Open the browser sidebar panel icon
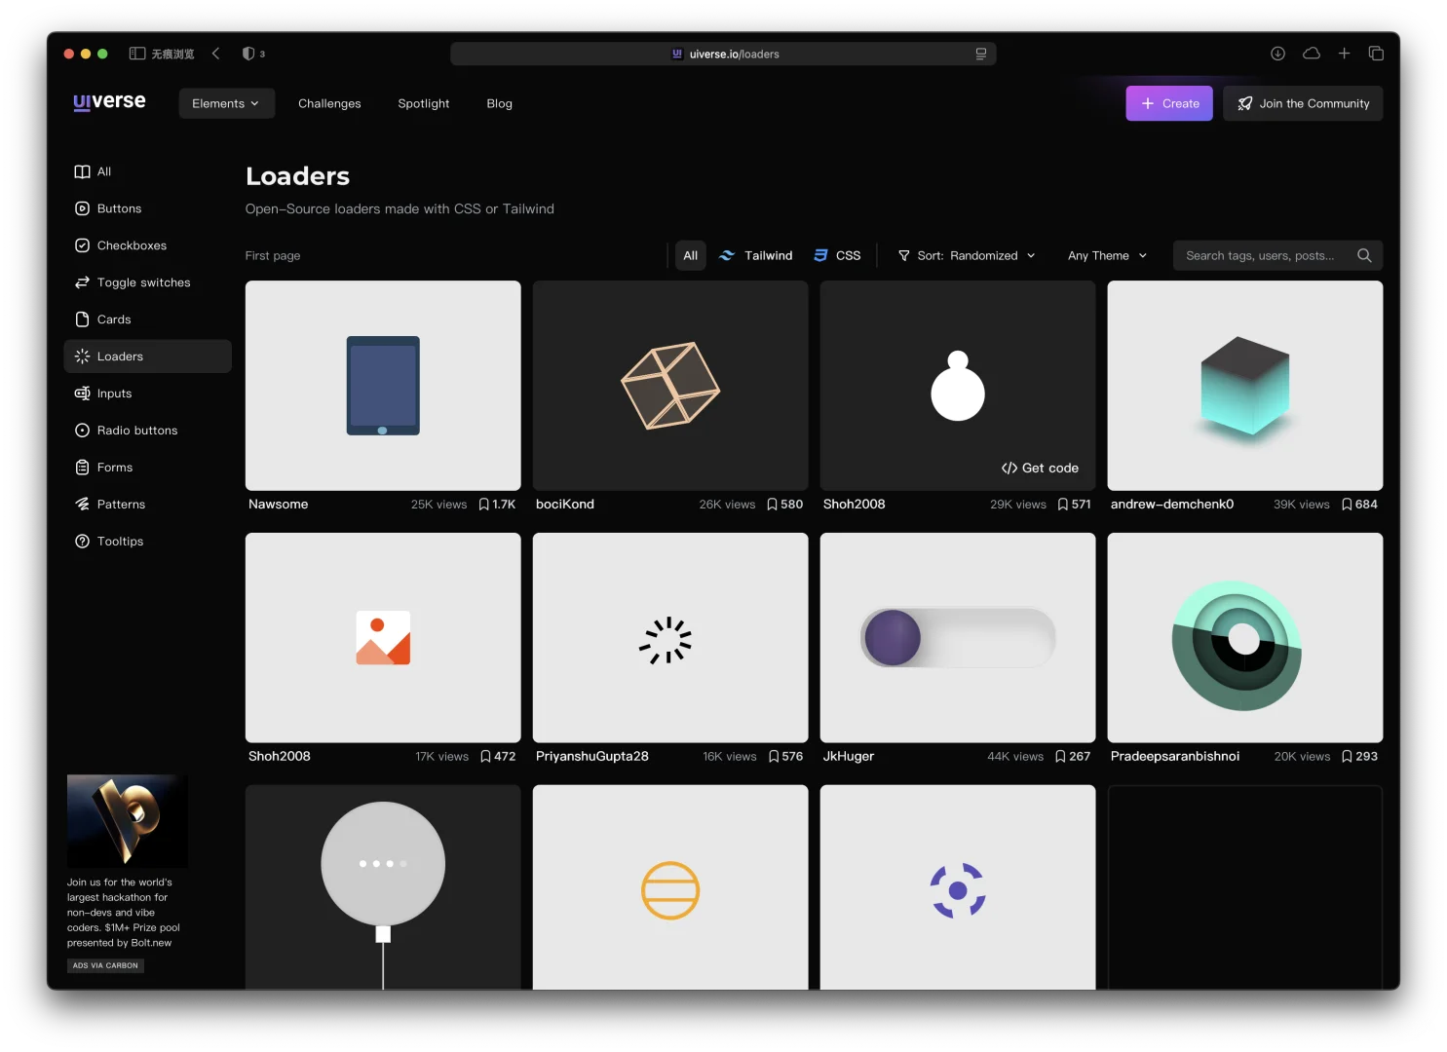 137,54
